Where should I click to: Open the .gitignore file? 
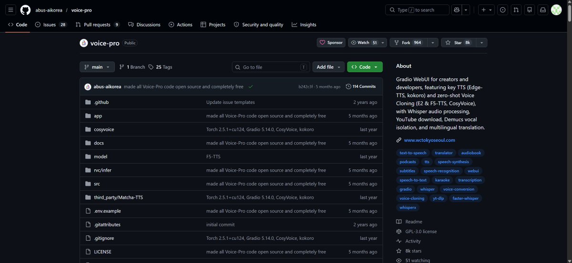point(104,238)
